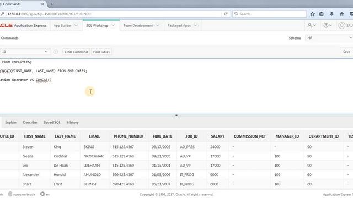
Task: Click the DEPARTMENT_ID column header
Action: coord(324,136)
